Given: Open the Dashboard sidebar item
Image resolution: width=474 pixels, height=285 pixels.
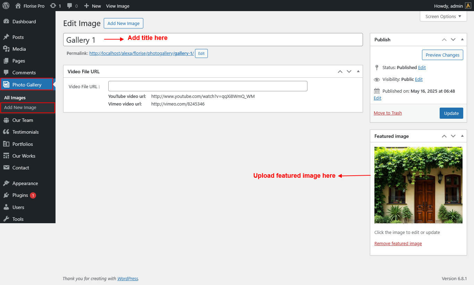Looking at the screenshot, I should [24, 22].
